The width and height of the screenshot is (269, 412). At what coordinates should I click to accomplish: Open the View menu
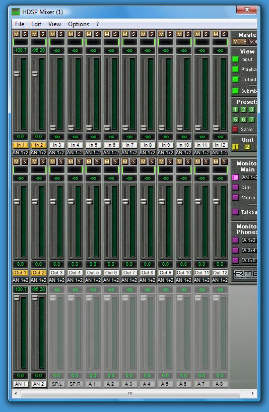coord(54,24)
